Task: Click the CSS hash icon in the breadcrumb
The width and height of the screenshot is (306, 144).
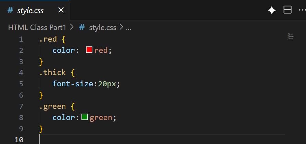Action: (x=82, y=27)
